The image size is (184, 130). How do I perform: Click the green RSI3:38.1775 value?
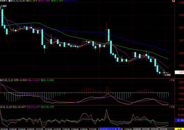tap(48, 107)
